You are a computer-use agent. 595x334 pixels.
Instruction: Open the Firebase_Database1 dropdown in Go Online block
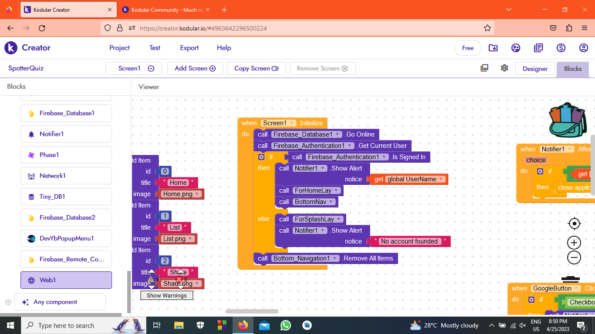(x=338, y=134)
